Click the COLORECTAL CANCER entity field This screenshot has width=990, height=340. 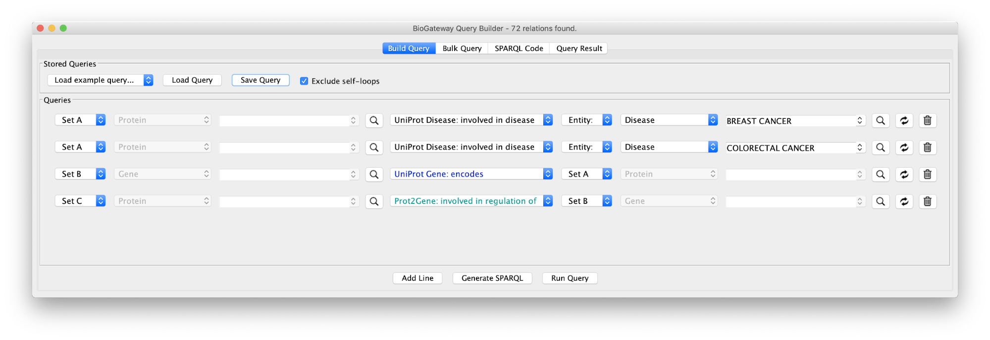[x=795, y=147]
